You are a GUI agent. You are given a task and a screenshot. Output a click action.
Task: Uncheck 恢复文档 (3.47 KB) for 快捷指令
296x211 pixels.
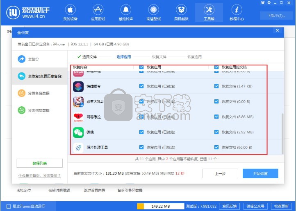216,86
